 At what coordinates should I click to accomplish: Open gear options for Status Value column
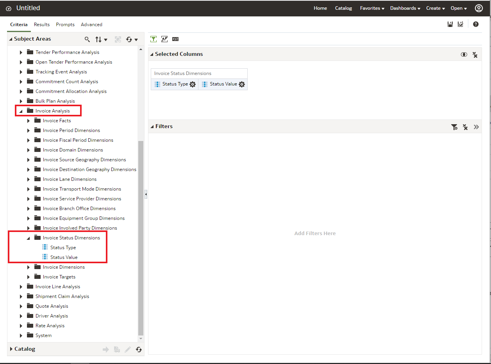242,84
